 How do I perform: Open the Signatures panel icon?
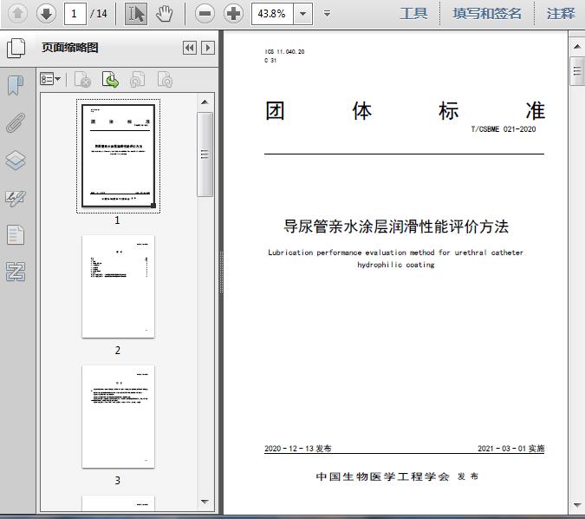point(16,198)
